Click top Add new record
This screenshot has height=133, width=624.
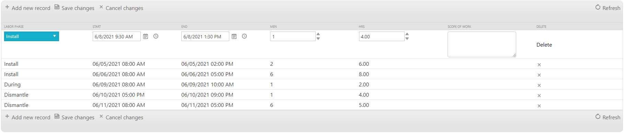[x=27, y=8]
